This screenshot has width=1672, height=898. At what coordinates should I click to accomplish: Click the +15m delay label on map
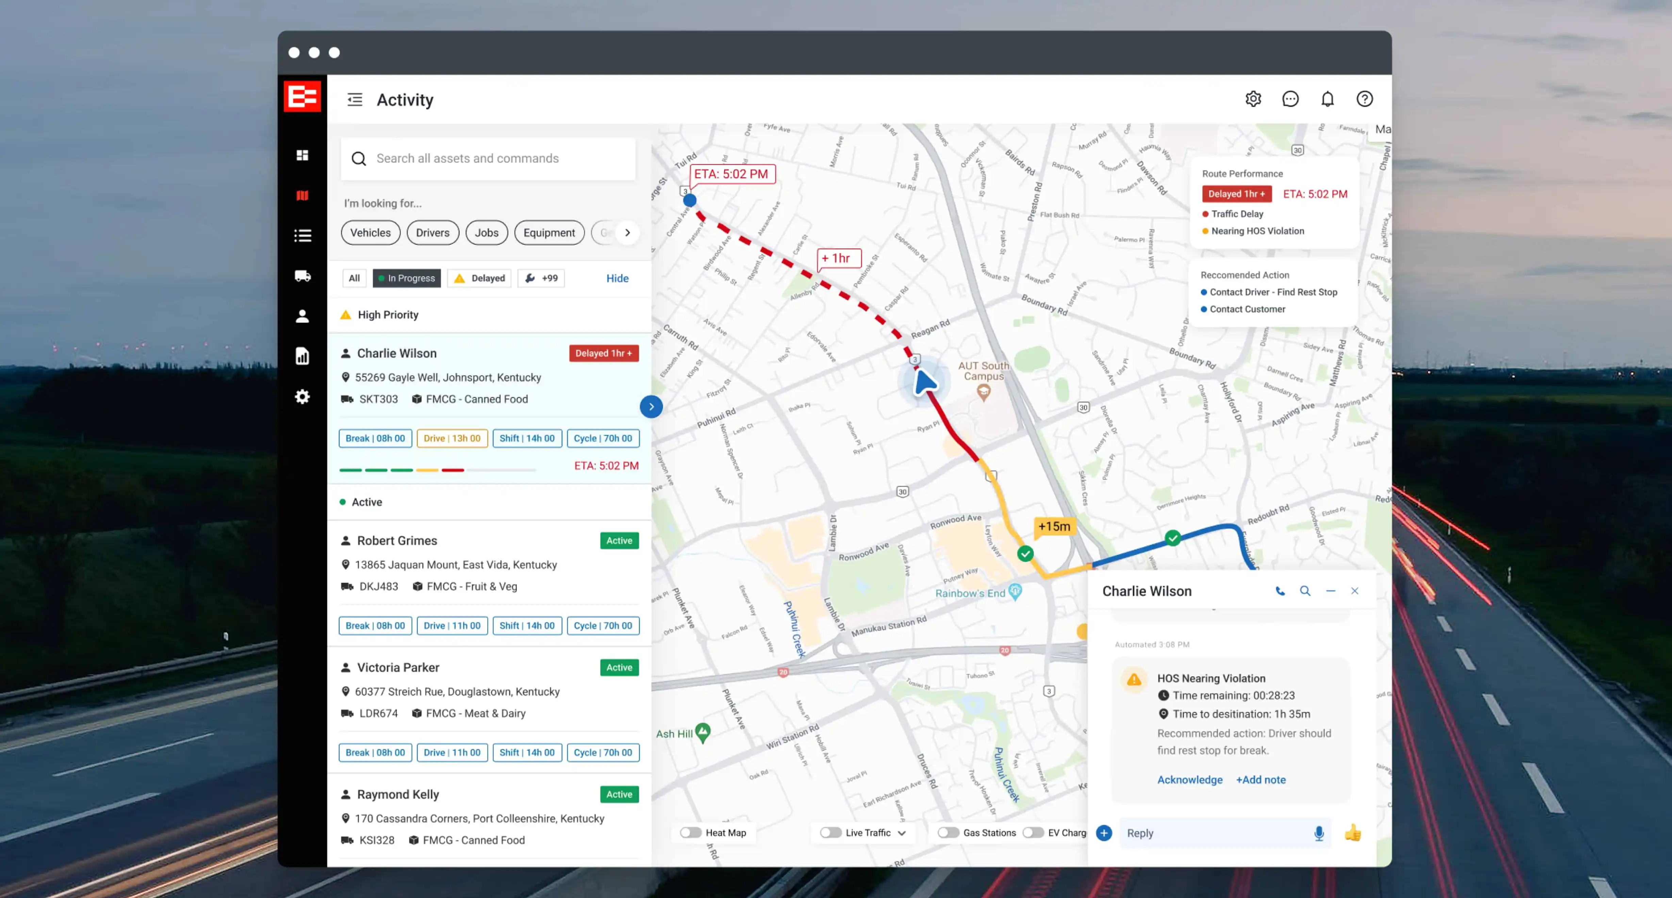tap(1054, 526)
